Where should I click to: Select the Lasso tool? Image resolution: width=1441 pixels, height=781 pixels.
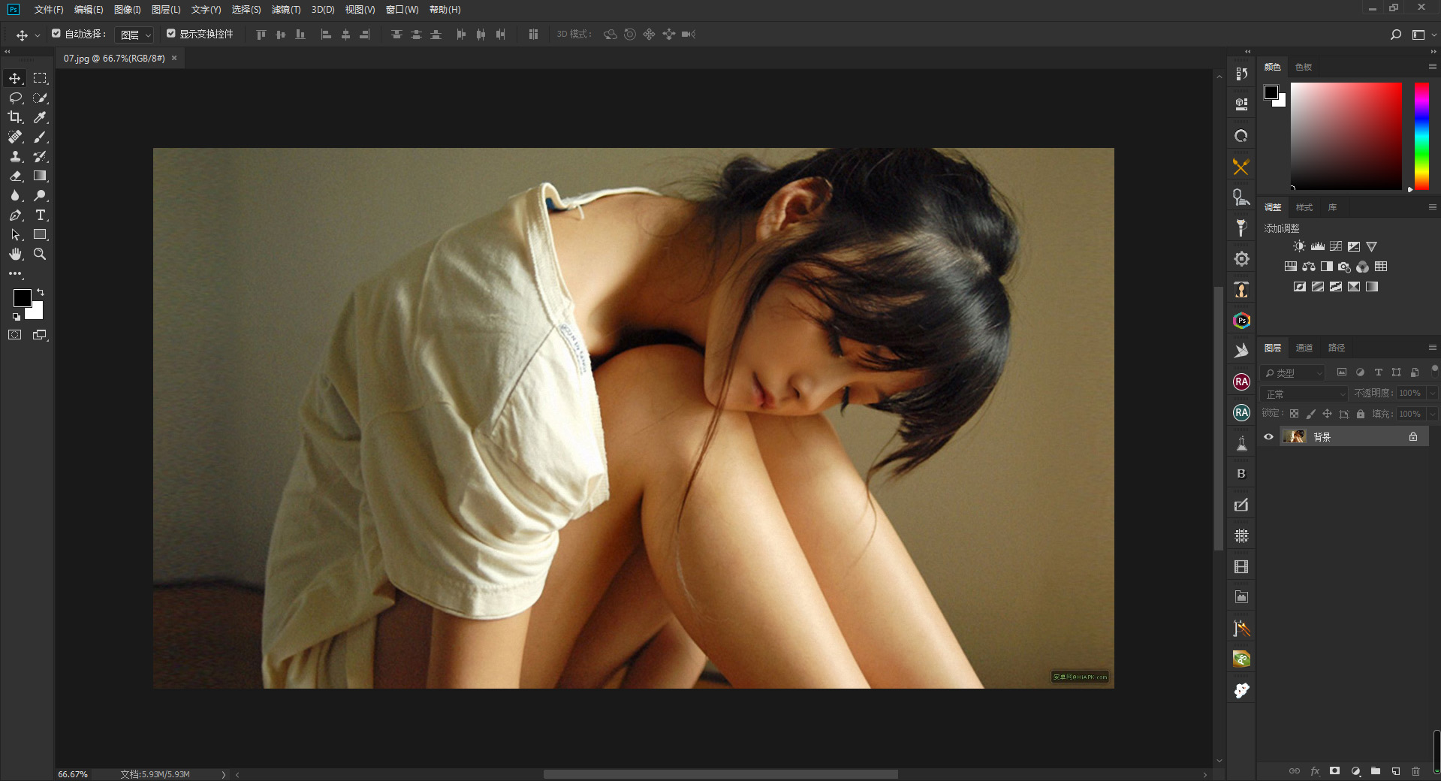tap(15, 98)
